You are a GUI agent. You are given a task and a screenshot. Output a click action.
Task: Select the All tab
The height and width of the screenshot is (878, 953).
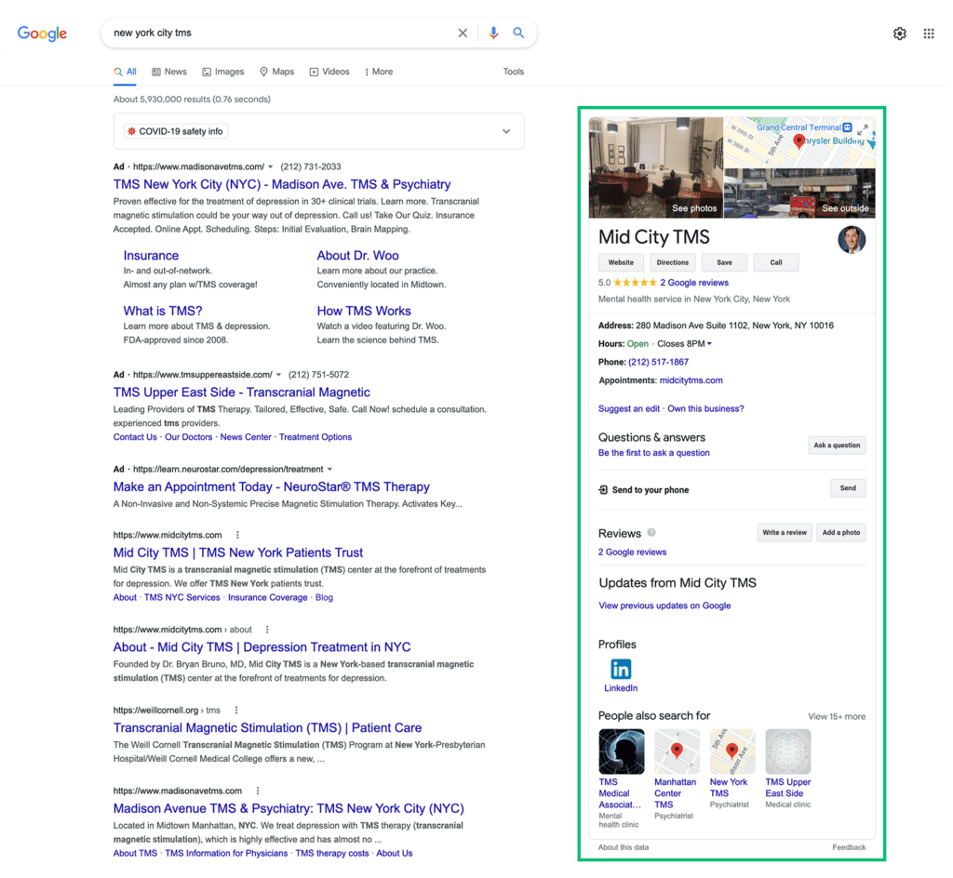click(x=126, y=72)
